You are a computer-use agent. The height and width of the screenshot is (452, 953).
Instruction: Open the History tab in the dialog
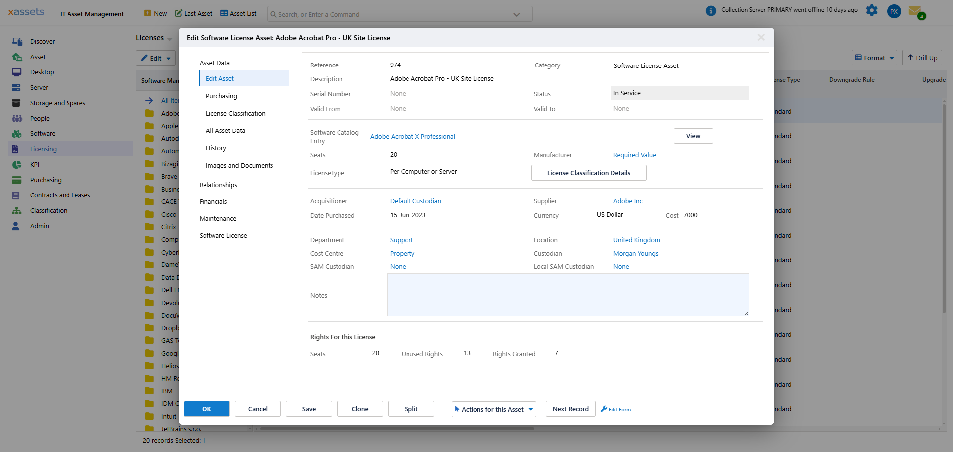pos(216,148)
